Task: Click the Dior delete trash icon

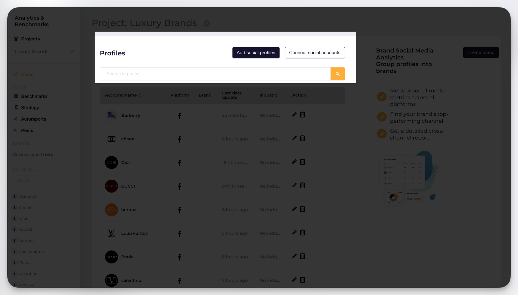Action: pyautogui.click(x=302, y=162)
